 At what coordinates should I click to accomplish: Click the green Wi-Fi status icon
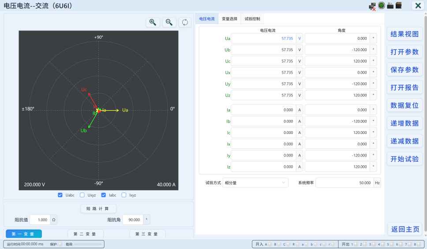[x=381, y=5]
